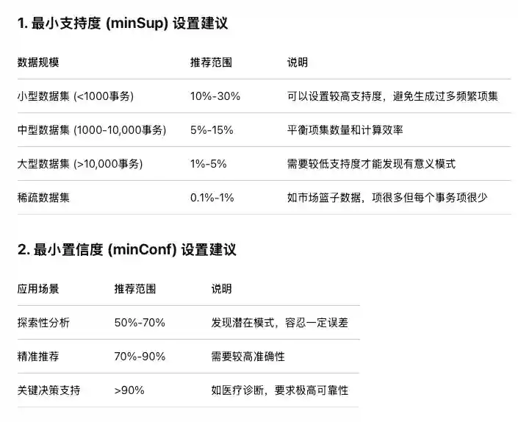Click the 应用场景 column header
The width and height of the screenshot is (518, 422).
38,289
